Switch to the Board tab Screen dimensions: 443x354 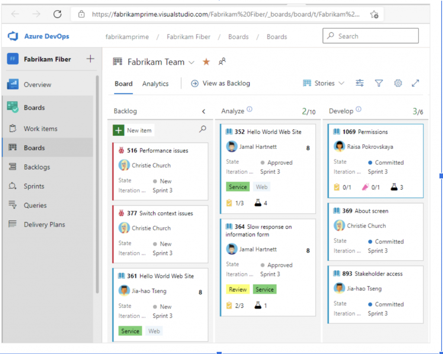(x=123, y=84)
